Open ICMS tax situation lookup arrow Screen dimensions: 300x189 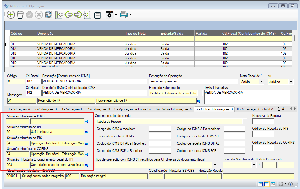pos(87,122)
